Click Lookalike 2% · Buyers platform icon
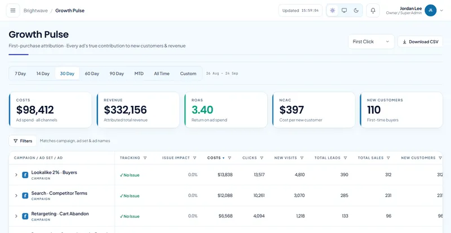The height and width of the screenshot is (233, 451). coord(25,174)
